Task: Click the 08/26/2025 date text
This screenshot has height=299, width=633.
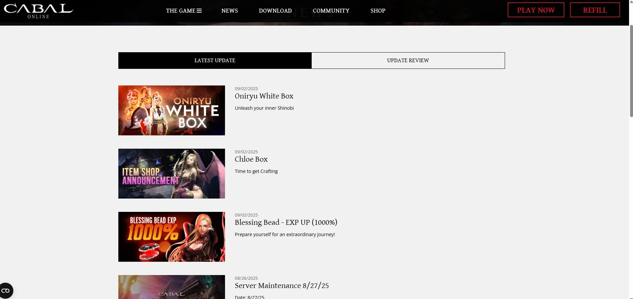Action: coord(246,278)
